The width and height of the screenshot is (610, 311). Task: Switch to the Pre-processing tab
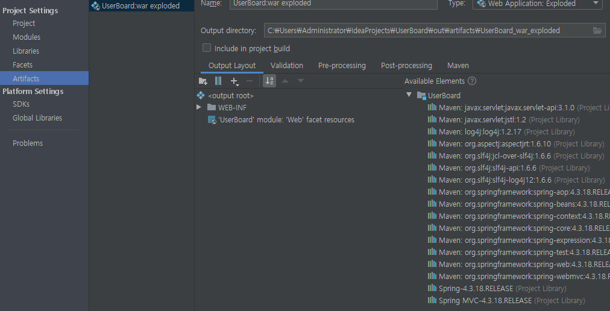tap(342, 65)
